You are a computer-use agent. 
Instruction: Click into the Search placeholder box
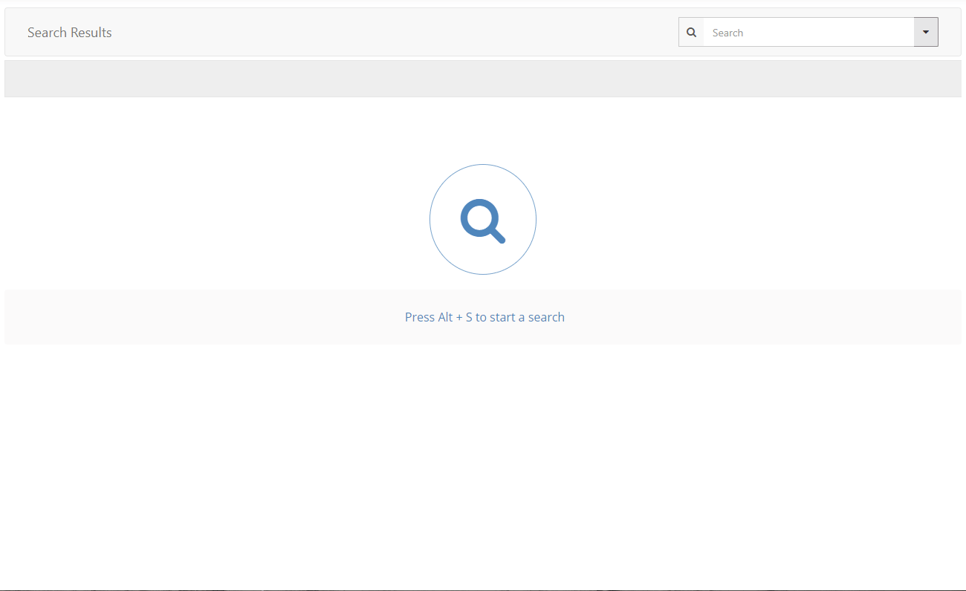point(808,33)
